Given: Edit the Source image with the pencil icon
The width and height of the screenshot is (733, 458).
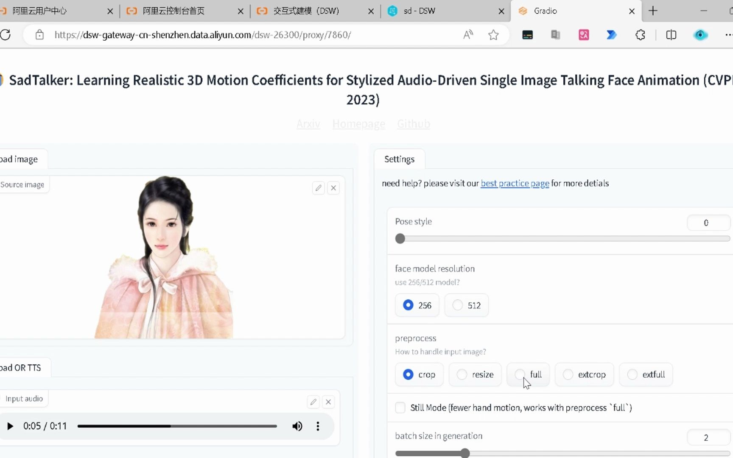Looking at the screenshot, I should pos(319,188).
